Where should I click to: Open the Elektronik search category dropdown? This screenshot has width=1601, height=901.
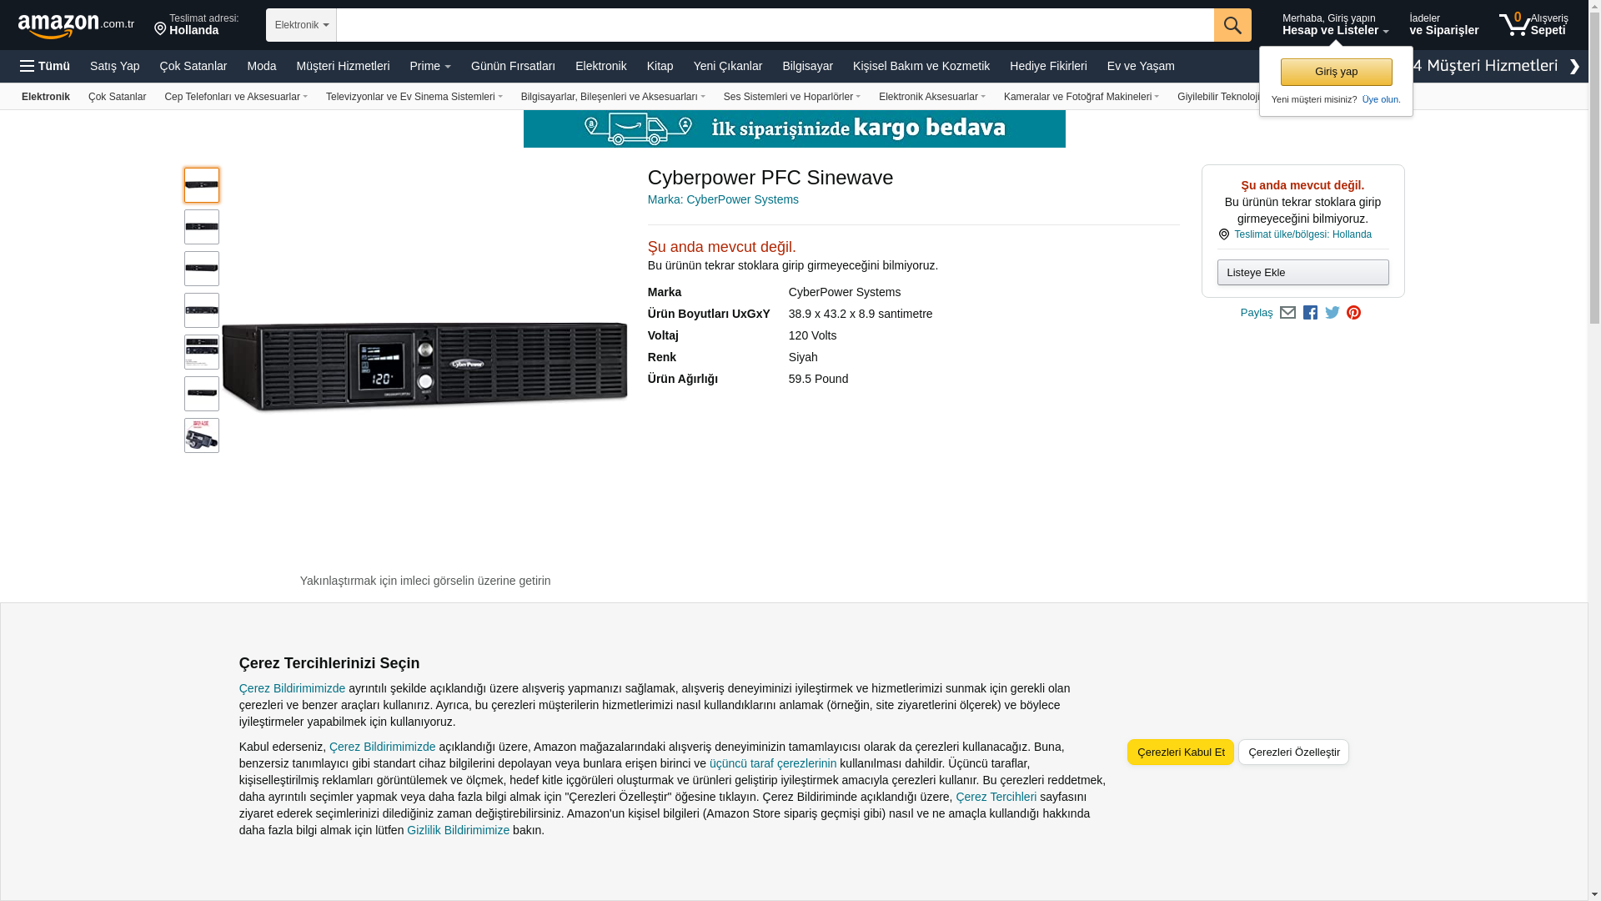tap(301, 25)
